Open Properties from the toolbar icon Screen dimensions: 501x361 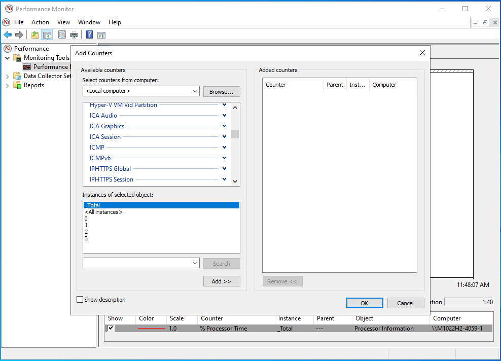pos(62,34)
